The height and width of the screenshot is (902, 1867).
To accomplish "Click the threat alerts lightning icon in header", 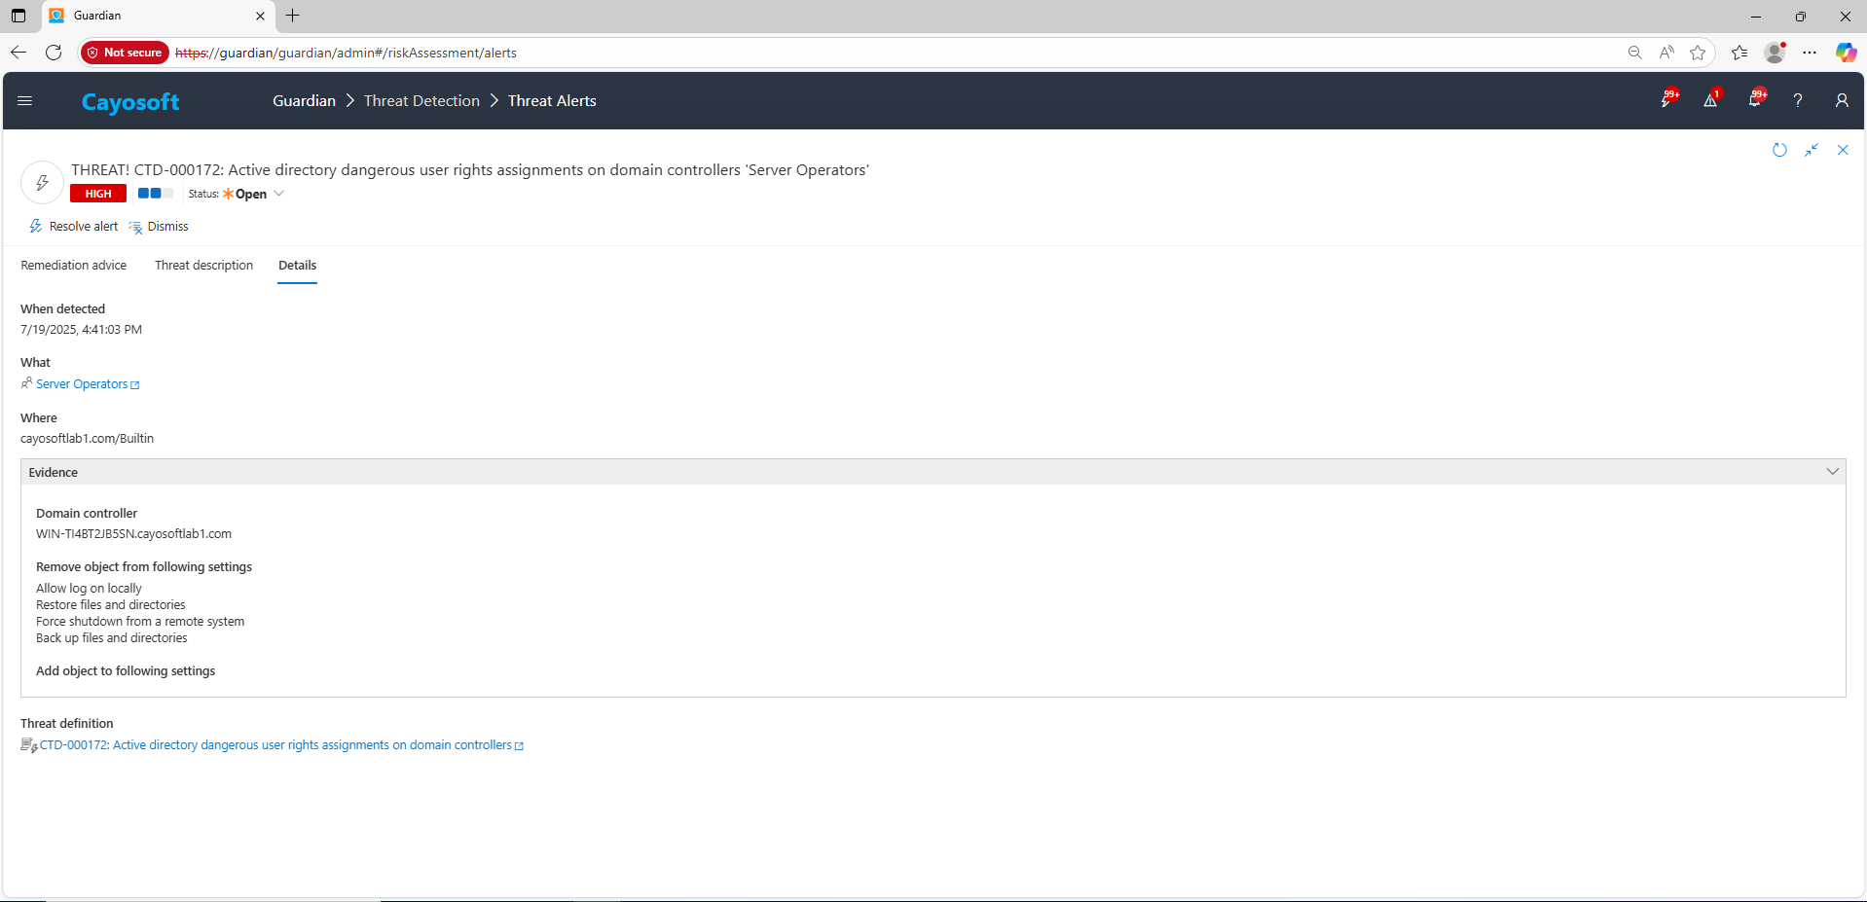I will [x=1666, y=100].
